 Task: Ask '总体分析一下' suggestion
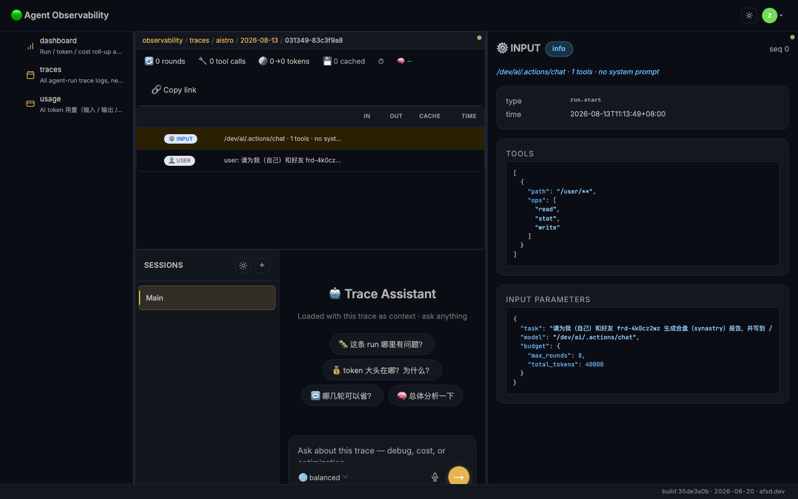pos(426,396)
